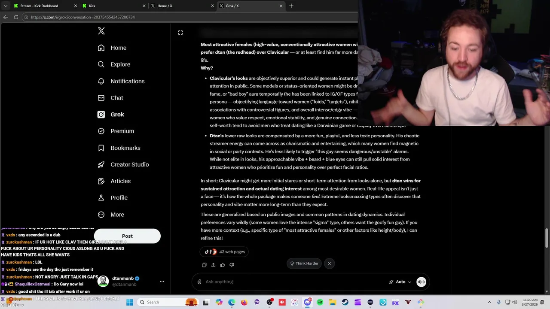The width and height of the screenshot is (550, 309).
Task: Click the tray microphone icon
Action: click(x=498, y=302)
